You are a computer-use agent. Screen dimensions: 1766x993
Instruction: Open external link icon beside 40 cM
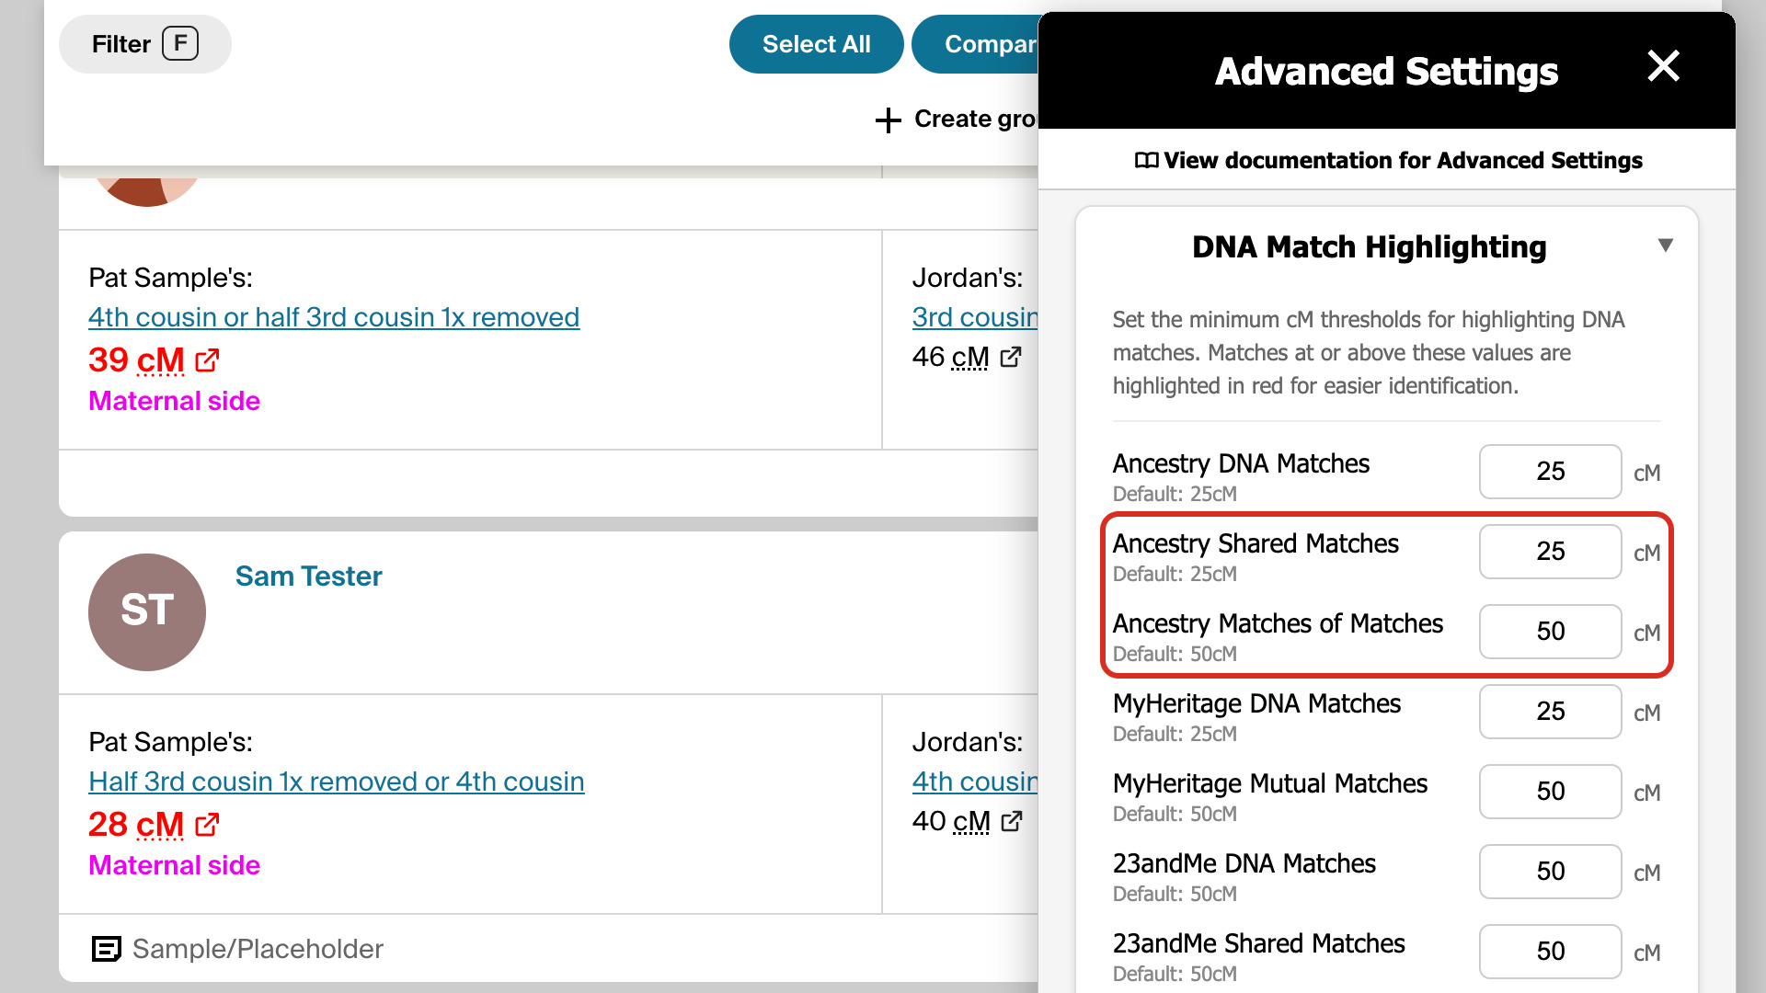coord(1011,821)
